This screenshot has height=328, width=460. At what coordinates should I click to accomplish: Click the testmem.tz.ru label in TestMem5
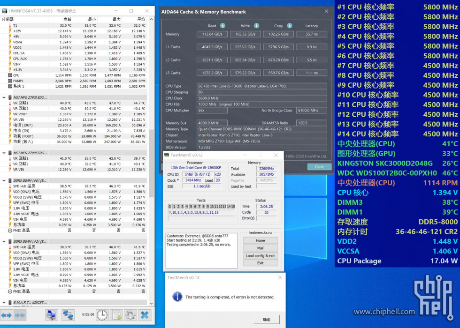(260, 232)
